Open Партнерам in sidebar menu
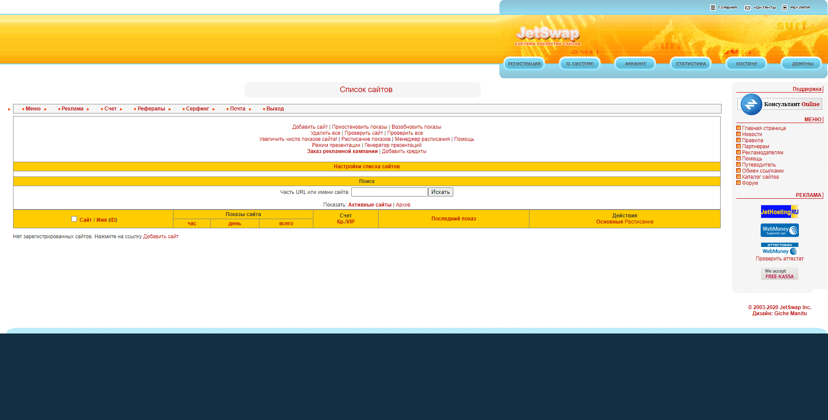Image resolution: width=828 pixels, height=420 pixels. pos(755,147)
